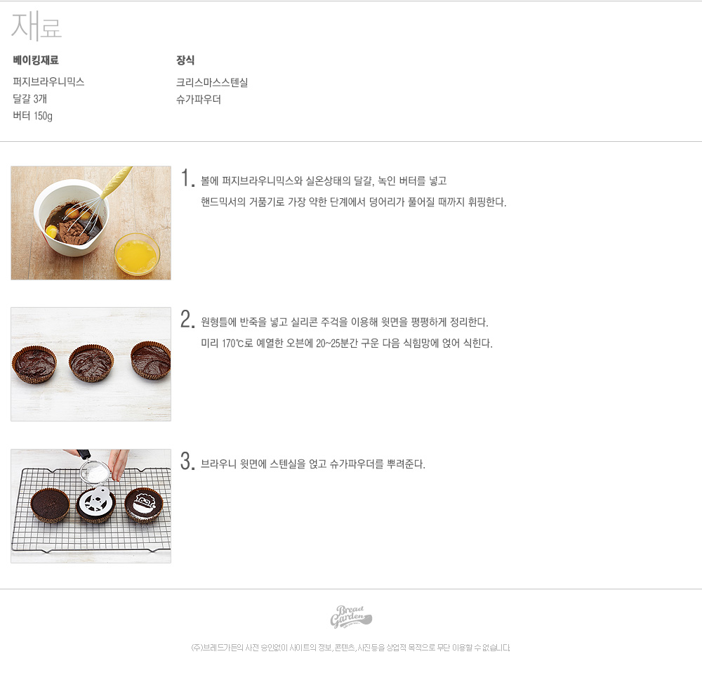The image size is (702, 680).
Task: Click the 170℃ oven preheat instruction line
Action: pos(347,343)
